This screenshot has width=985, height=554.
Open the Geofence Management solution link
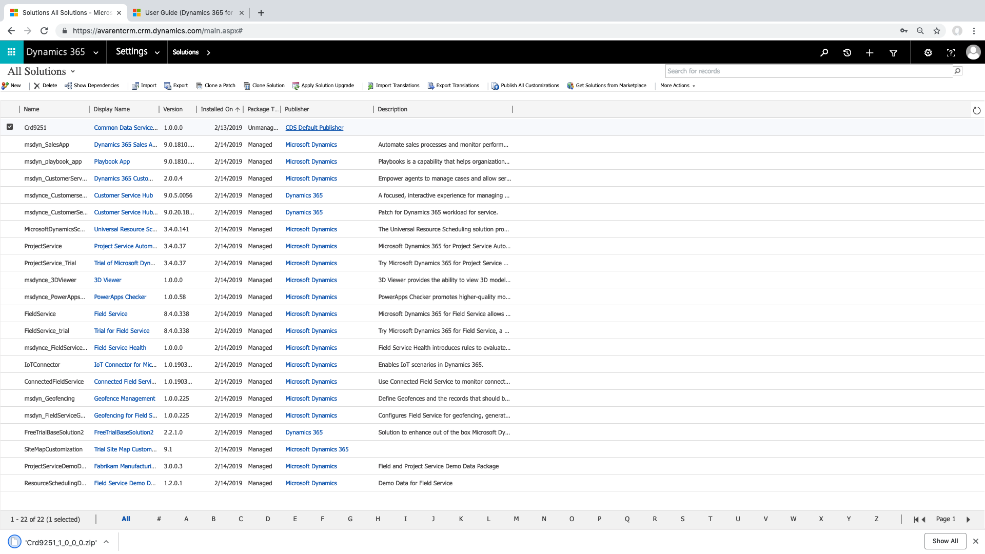tap(125, 399)
